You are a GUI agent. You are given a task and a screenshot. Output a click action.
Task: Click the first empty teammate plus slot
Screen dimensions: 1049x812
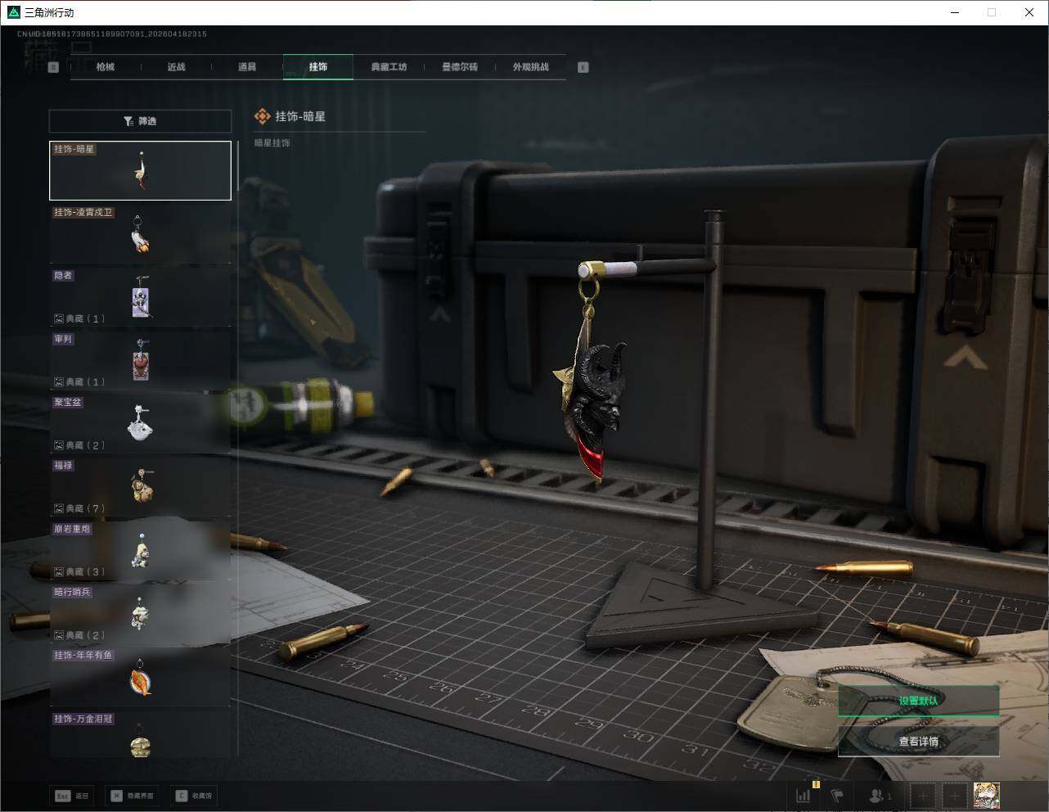pyautogui.click(x=923, y=796)
